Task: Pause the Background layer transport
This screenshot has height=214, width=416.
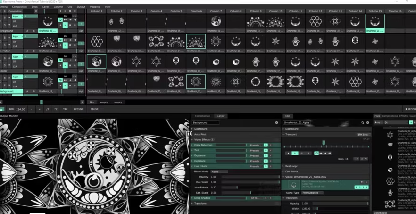Action: (x=70, y=86)
